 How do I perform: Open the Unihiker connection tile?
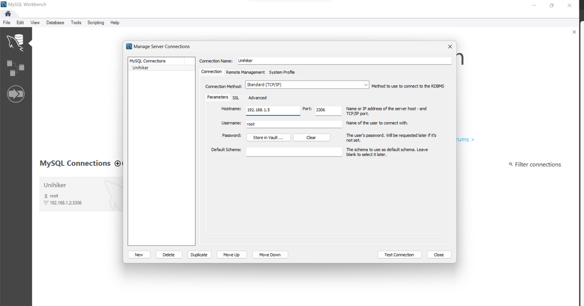tap(81, 194)
